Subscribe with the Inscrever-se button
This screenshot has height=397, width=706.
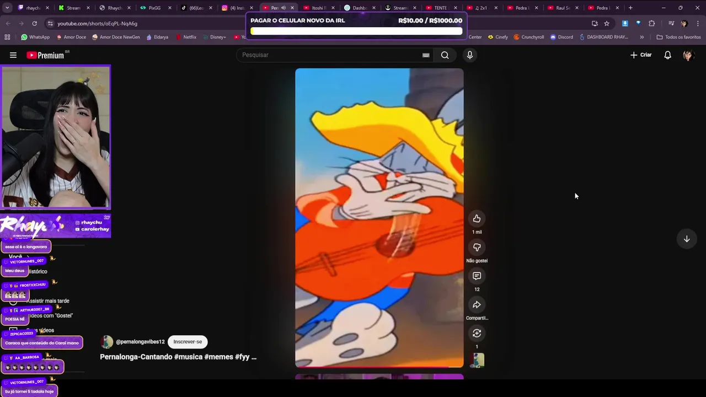[188, 342]
